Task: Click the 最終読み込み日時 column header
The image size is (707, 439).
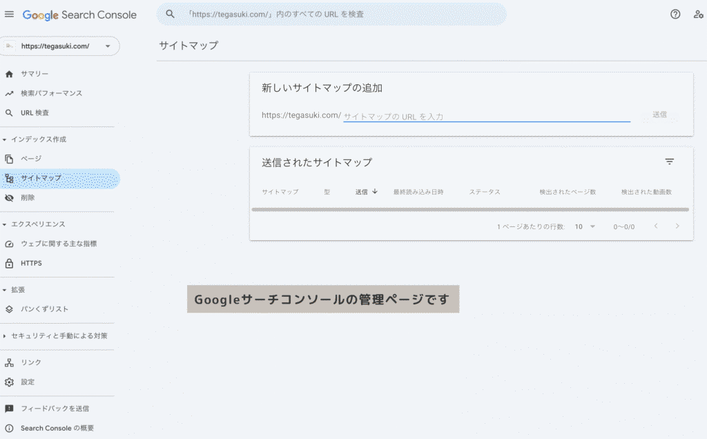Action: 418,192
